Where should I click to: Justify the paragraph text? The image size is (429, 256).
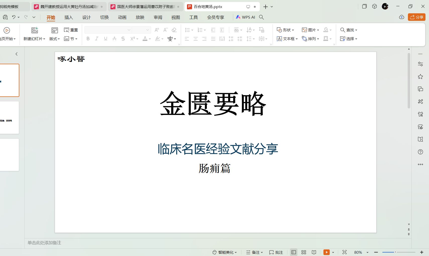click(x=213, y=39)
